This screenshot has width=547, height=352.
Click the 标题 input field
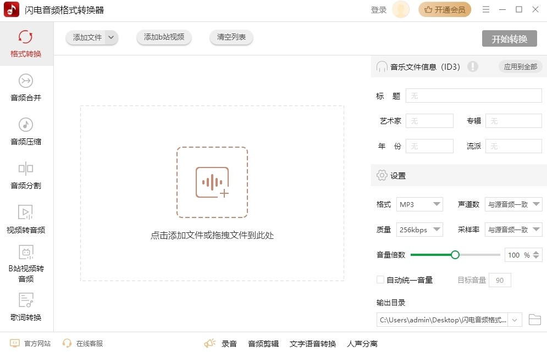[x=473, y=95]
